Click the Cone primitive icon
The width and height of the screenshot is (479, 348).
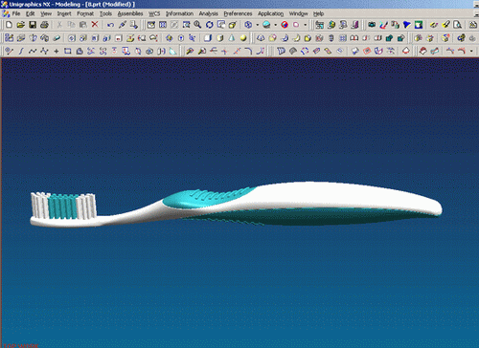coord(232,38)
